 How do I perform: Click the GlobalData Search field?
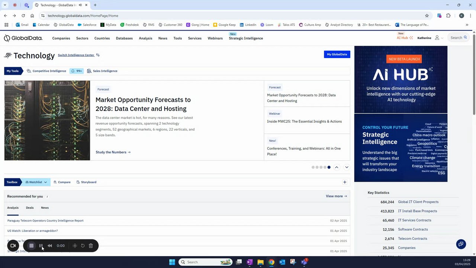point(459,38)
